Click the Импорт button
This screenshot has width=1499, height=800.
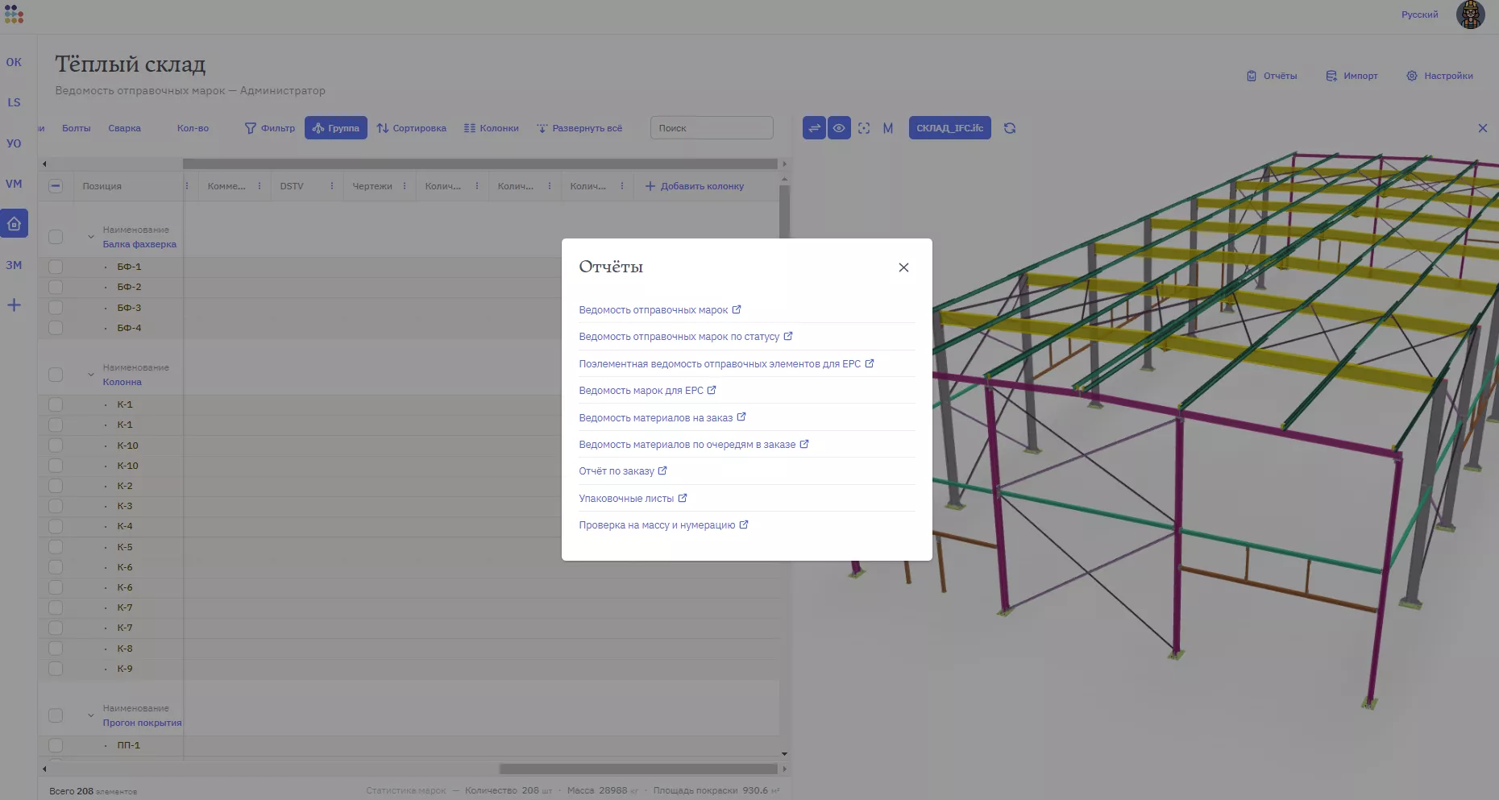click(1352, 76)
